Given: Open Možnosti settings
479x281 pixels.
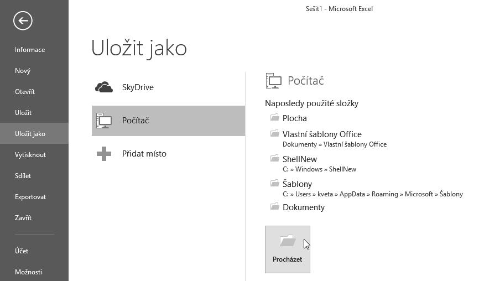Looking at the screenshot, I should (28, 272).
